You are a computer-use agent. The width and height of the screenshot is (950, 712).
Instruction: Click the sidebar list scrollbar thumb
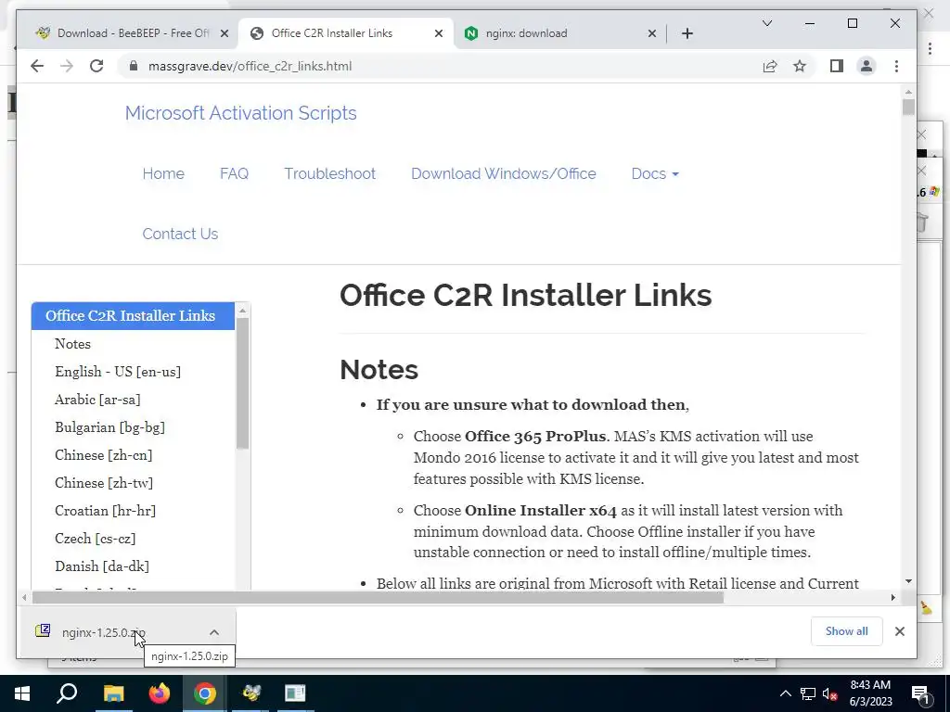pyautogui.click(x=242, y=383)
